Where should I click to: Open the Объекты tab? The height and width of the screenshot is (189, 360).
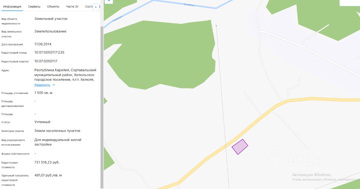click(53, 6)
